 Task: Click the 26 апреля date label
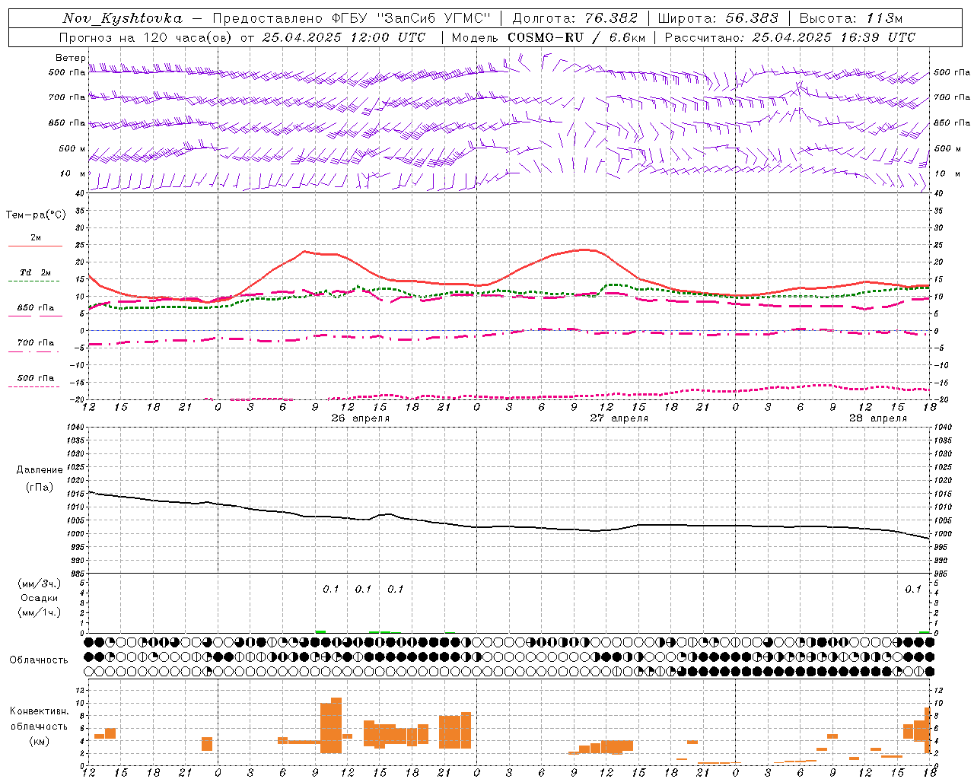point(360,418)
